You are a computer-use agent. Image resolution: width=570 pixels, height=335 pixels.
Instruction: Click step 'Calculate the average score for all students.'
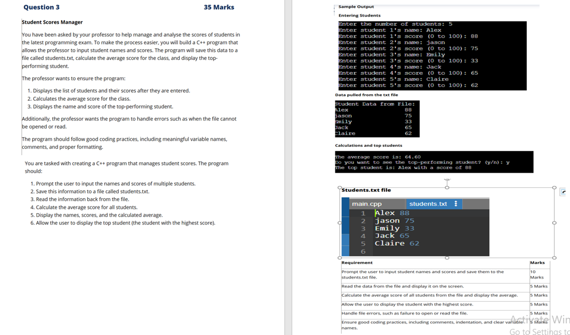pyautogui.click(x=84, y=208)
